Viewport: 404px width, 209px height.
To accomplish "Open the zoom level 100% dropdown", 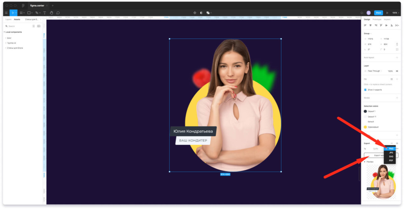I will (395, 13).
